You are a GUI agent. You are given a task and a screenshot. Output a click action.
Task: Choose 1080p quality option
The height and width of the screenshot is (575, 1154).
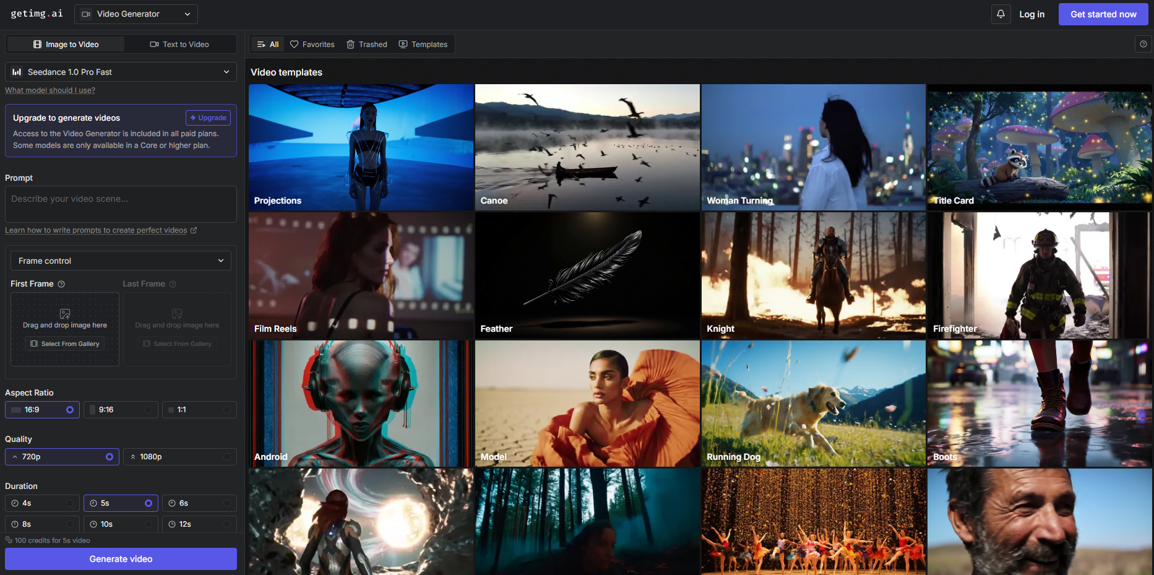click(x=179, y=457)
